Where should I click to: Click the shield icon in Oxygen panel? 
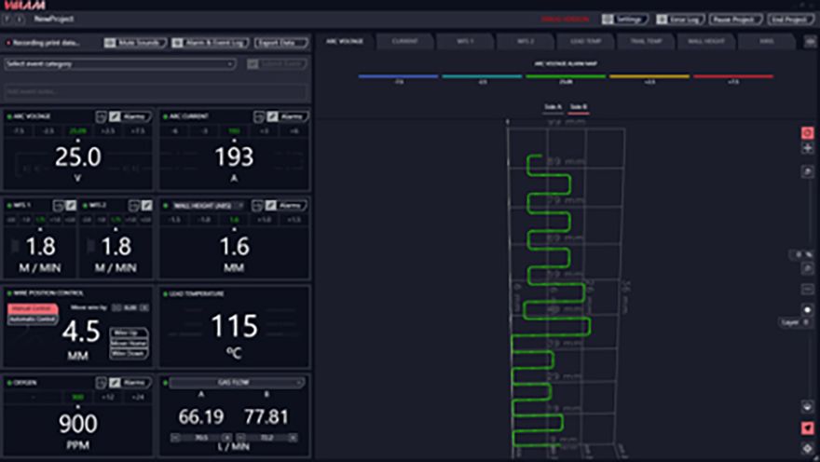(101, 382)
